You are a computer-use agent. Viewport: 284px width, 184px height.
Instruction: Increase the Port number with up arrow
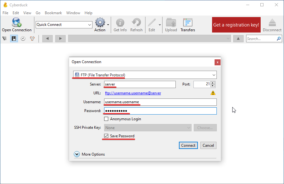click(213, 83)
